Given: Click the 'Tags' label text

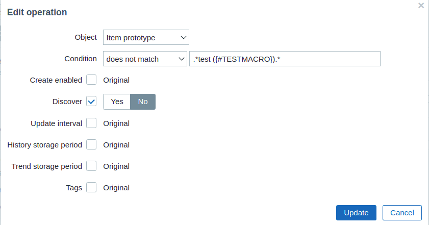Looking at the screenshot, I should 74,187.
